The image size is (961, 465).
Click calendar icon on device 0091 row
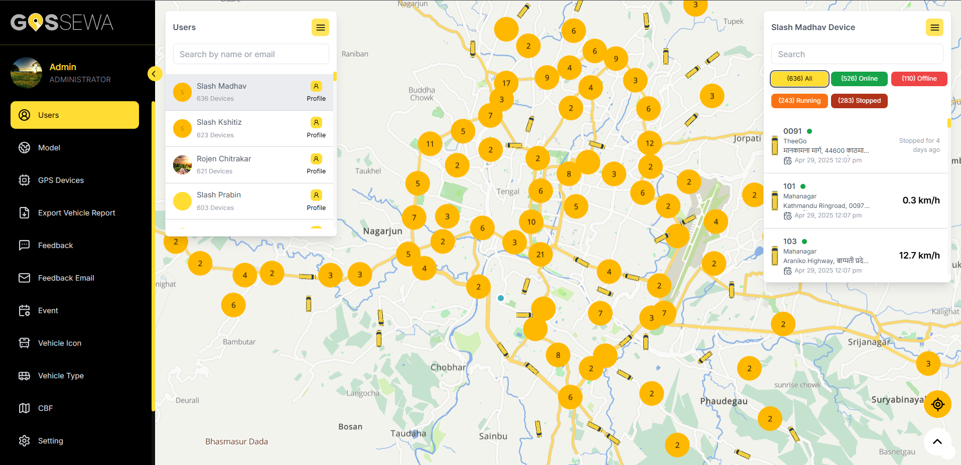click(788, 161)
